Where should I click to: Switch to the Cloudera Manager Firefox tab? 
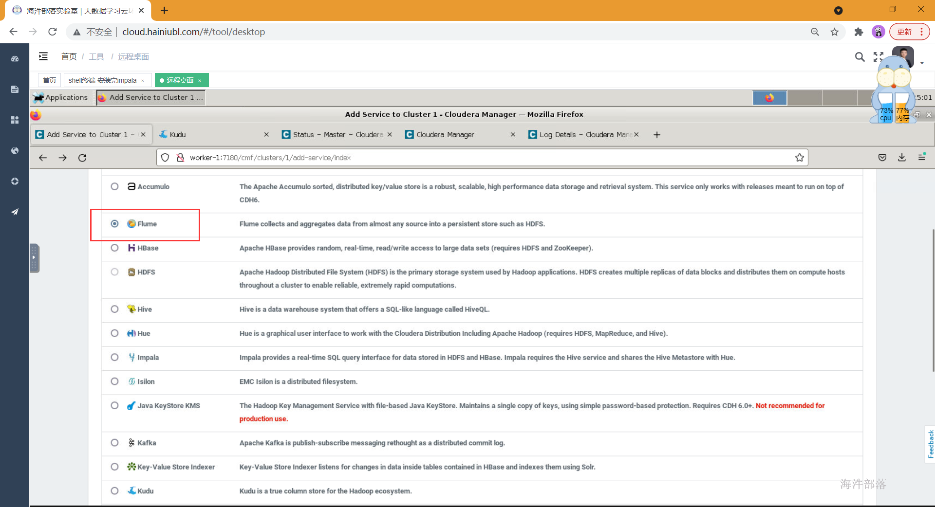click(x=460, y=135)
